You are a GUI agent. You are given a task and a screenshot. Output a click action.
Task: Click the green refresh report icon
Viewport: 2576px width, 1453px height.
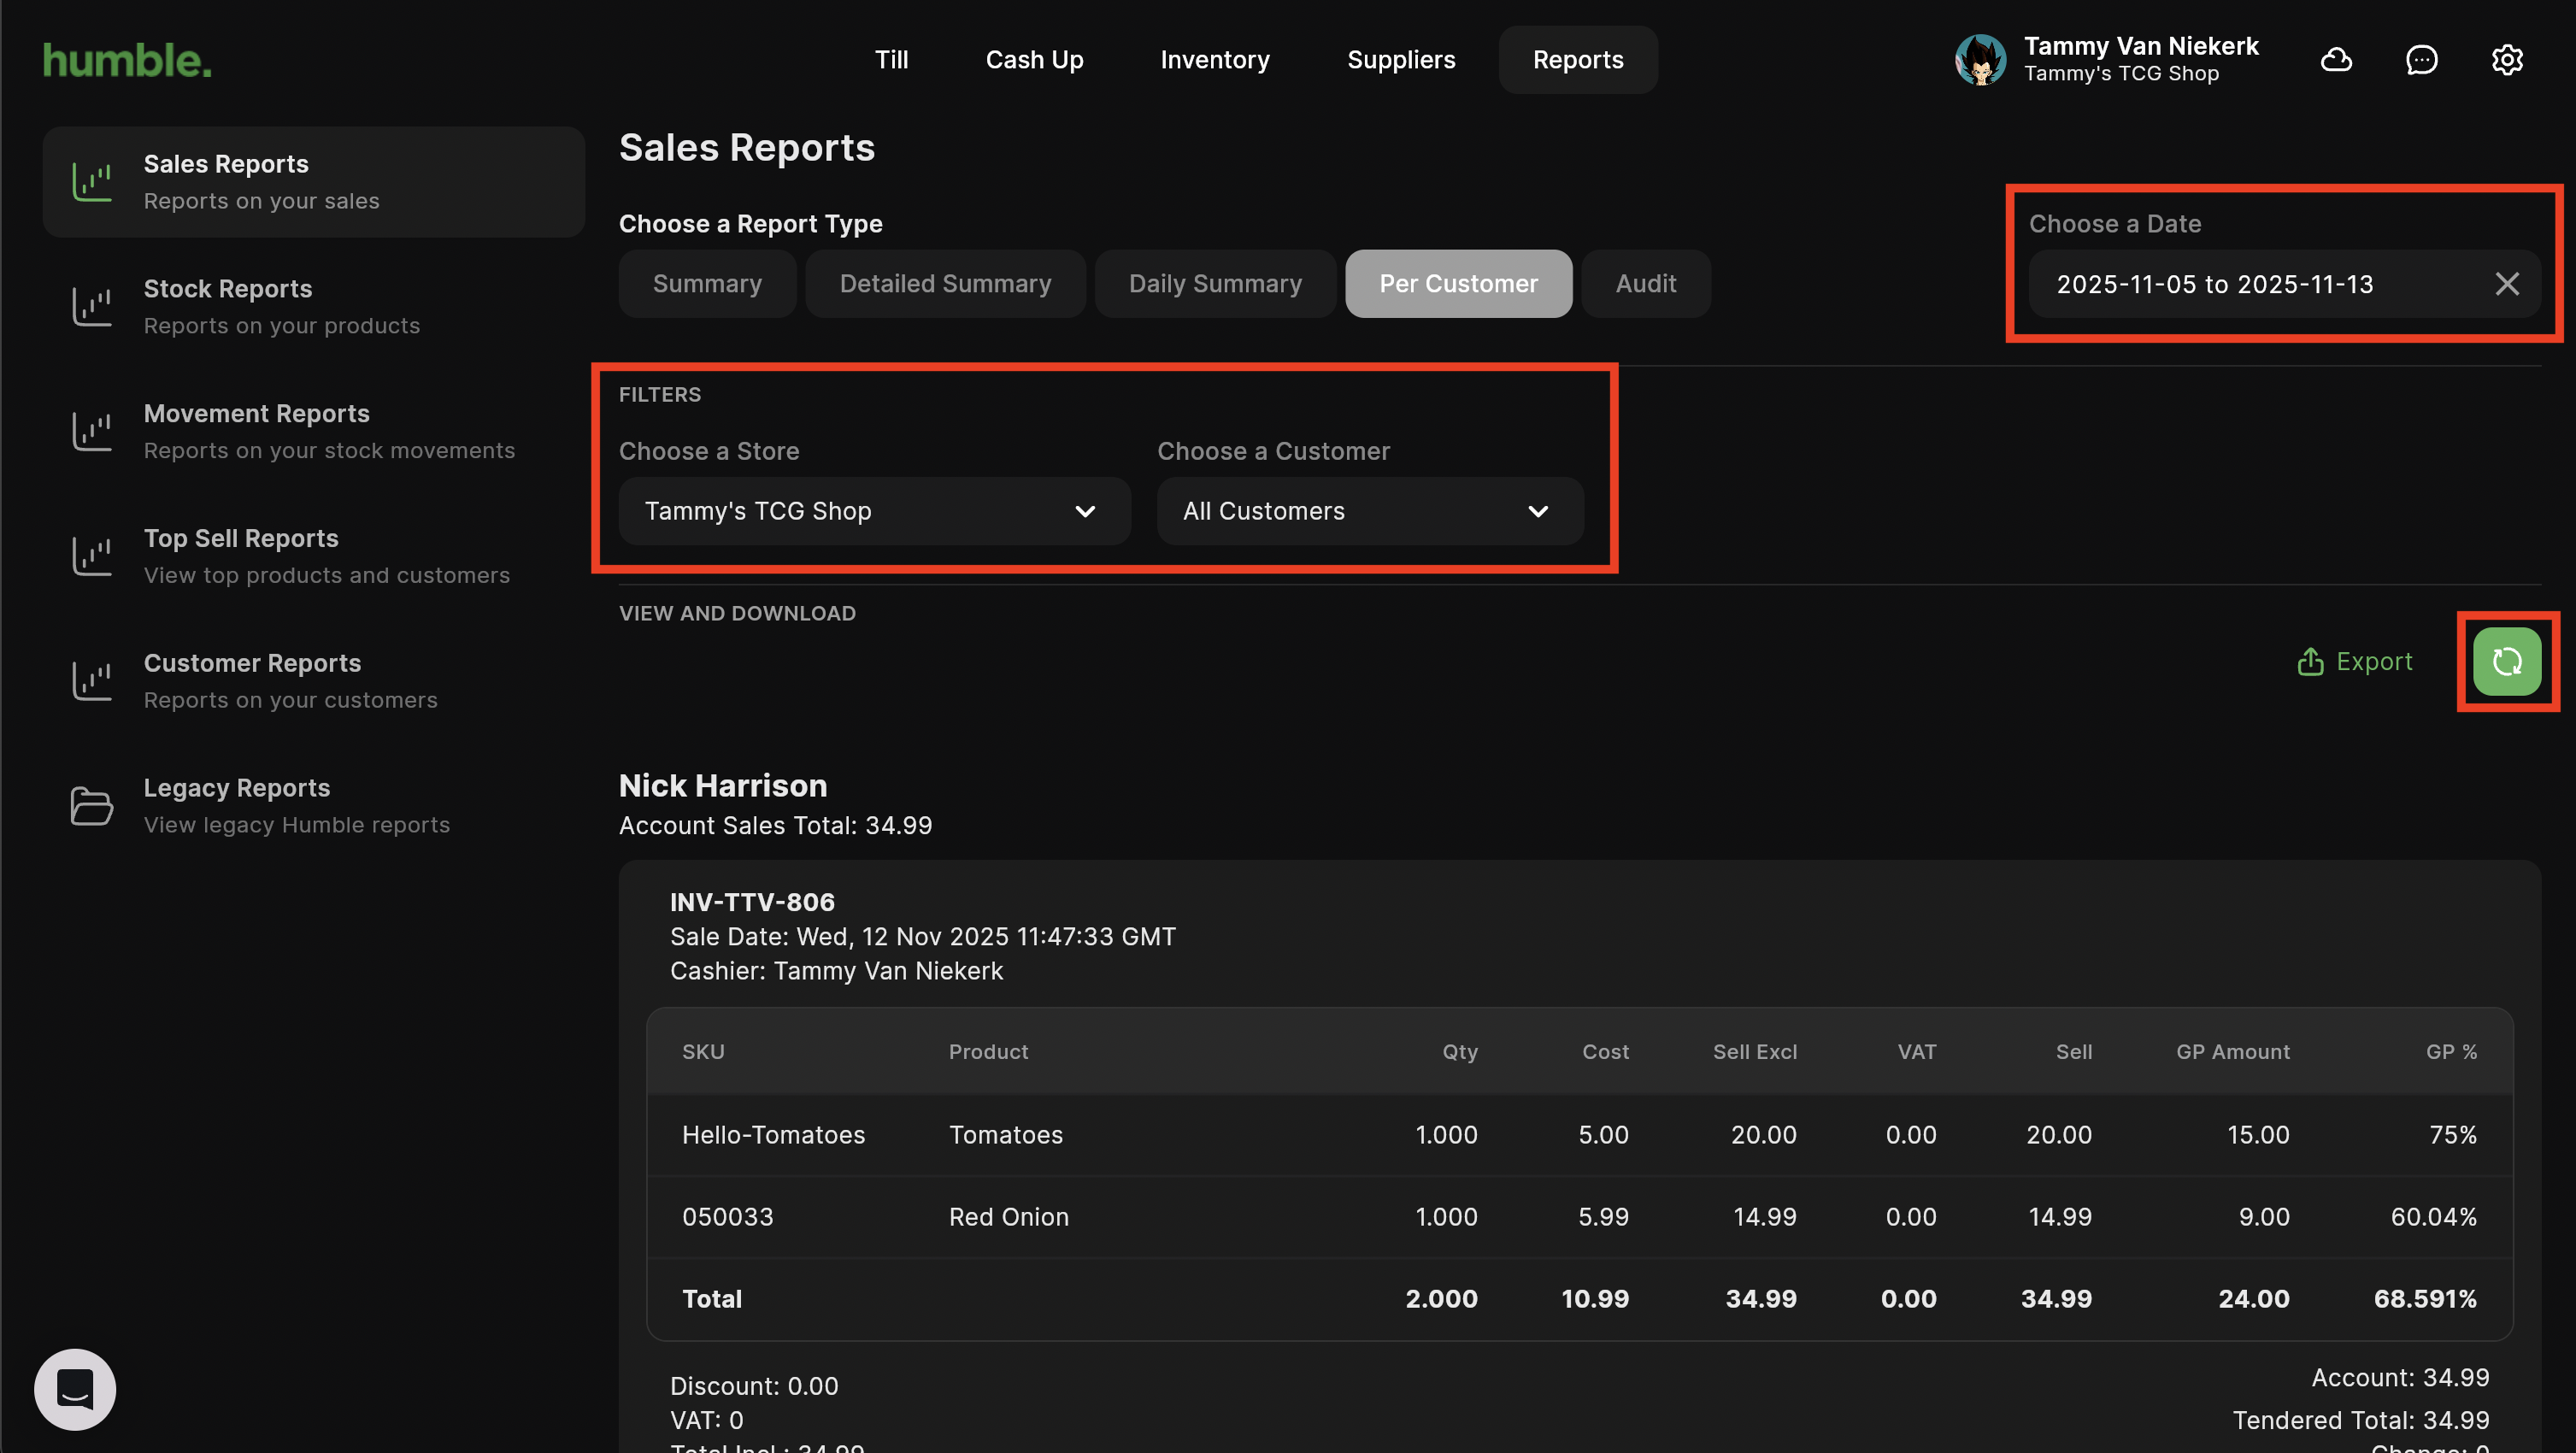[2506, 661]
